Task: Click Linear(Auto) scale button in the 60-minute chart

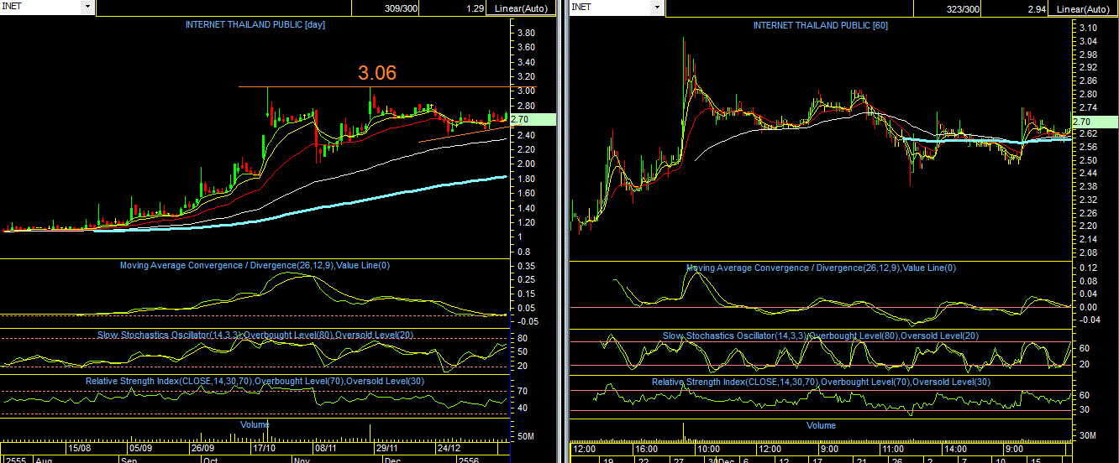Action: pos(1084,8)
